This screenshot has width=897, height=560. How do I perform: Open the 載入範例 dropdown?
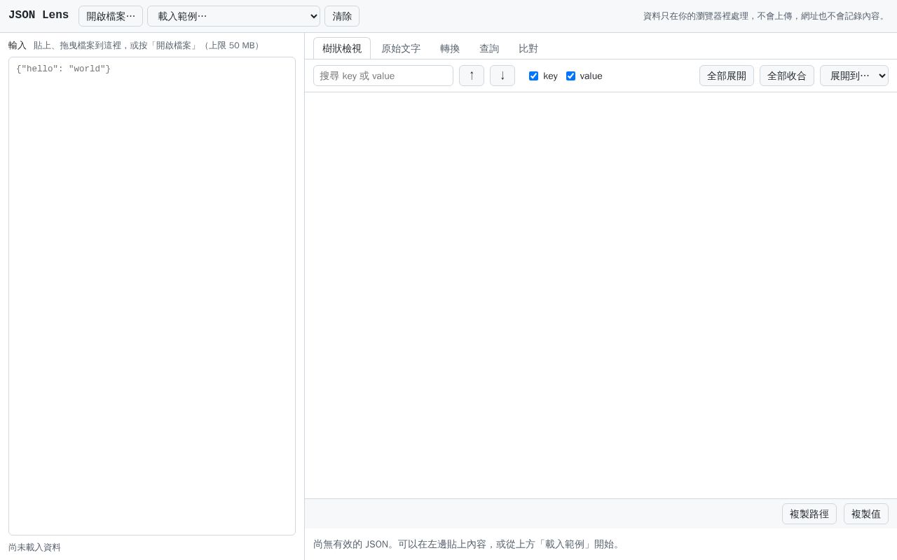coord(233,16)
